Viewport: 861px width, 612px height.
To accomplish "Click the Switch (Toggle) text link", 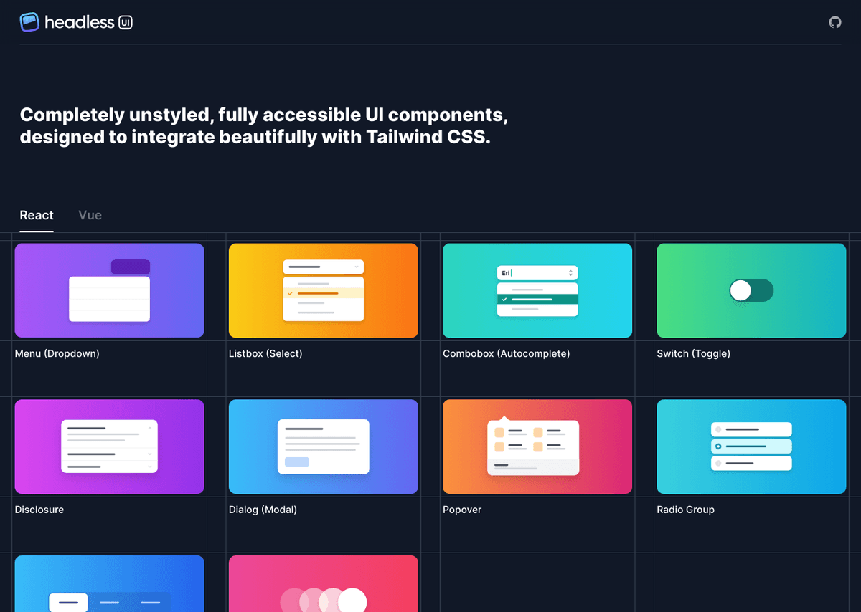I will point(694,353).
